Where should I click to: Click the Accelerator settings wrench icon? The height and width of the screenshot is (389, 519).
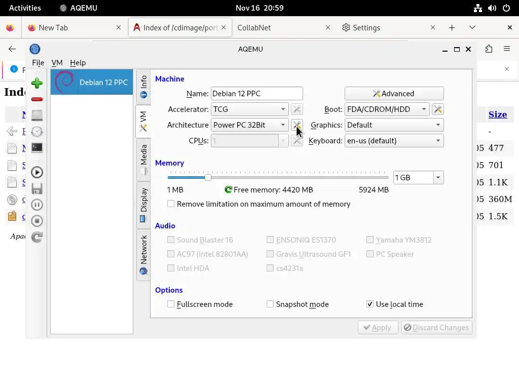pos(297,109)
